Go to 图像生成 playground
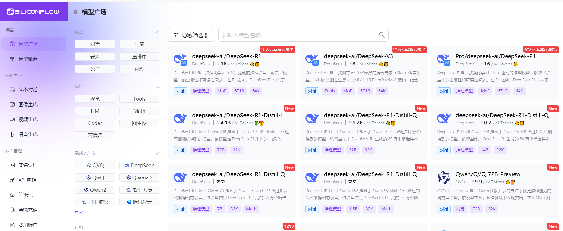The height and width of the screenshot is (231, 563). [x=34, y=104]
